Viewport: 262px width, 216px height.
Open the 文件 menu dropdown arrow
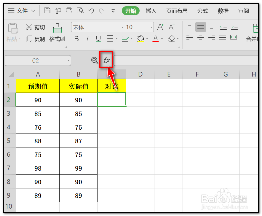tap(33, 11)
